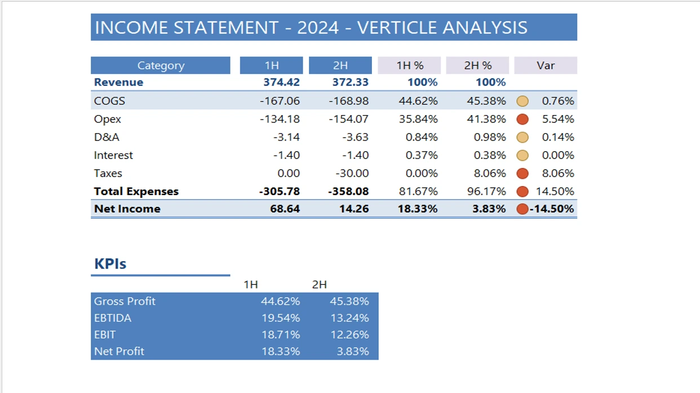Select the 1H column header
The width and height of the screenshot is (700, 393).
(x=272, y=65)
